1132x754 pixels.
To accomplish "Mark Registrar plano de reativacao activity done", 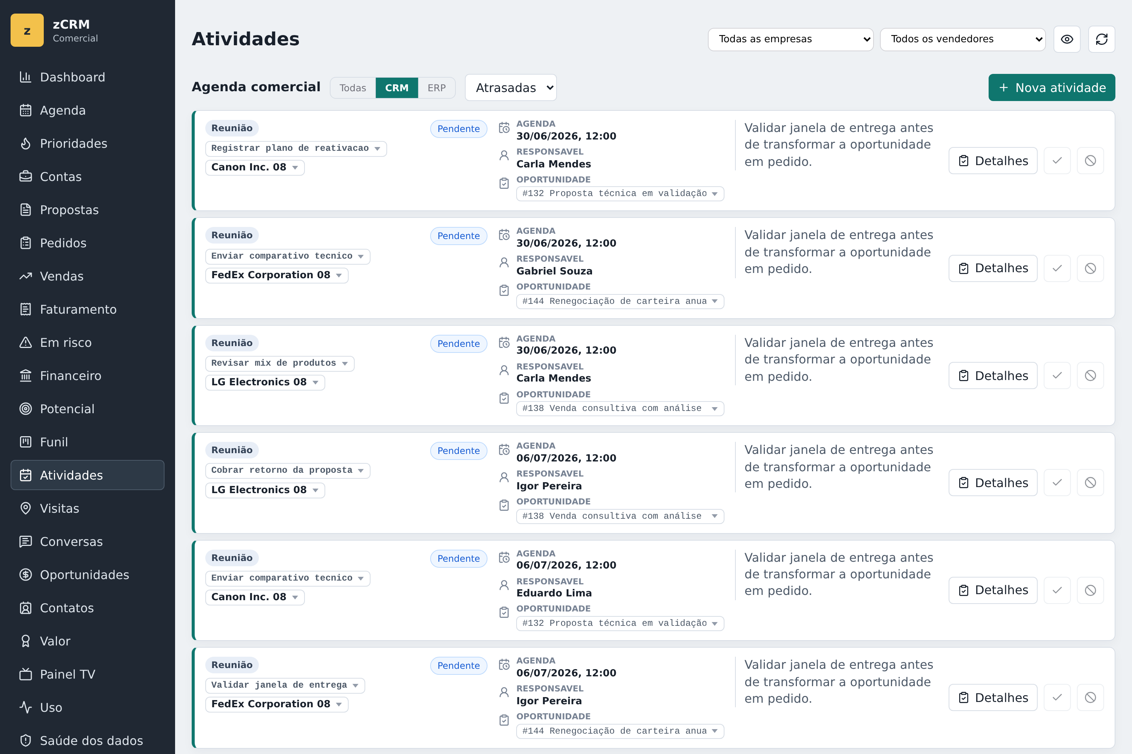I will pyautogui.click(x=1057, y=161).
